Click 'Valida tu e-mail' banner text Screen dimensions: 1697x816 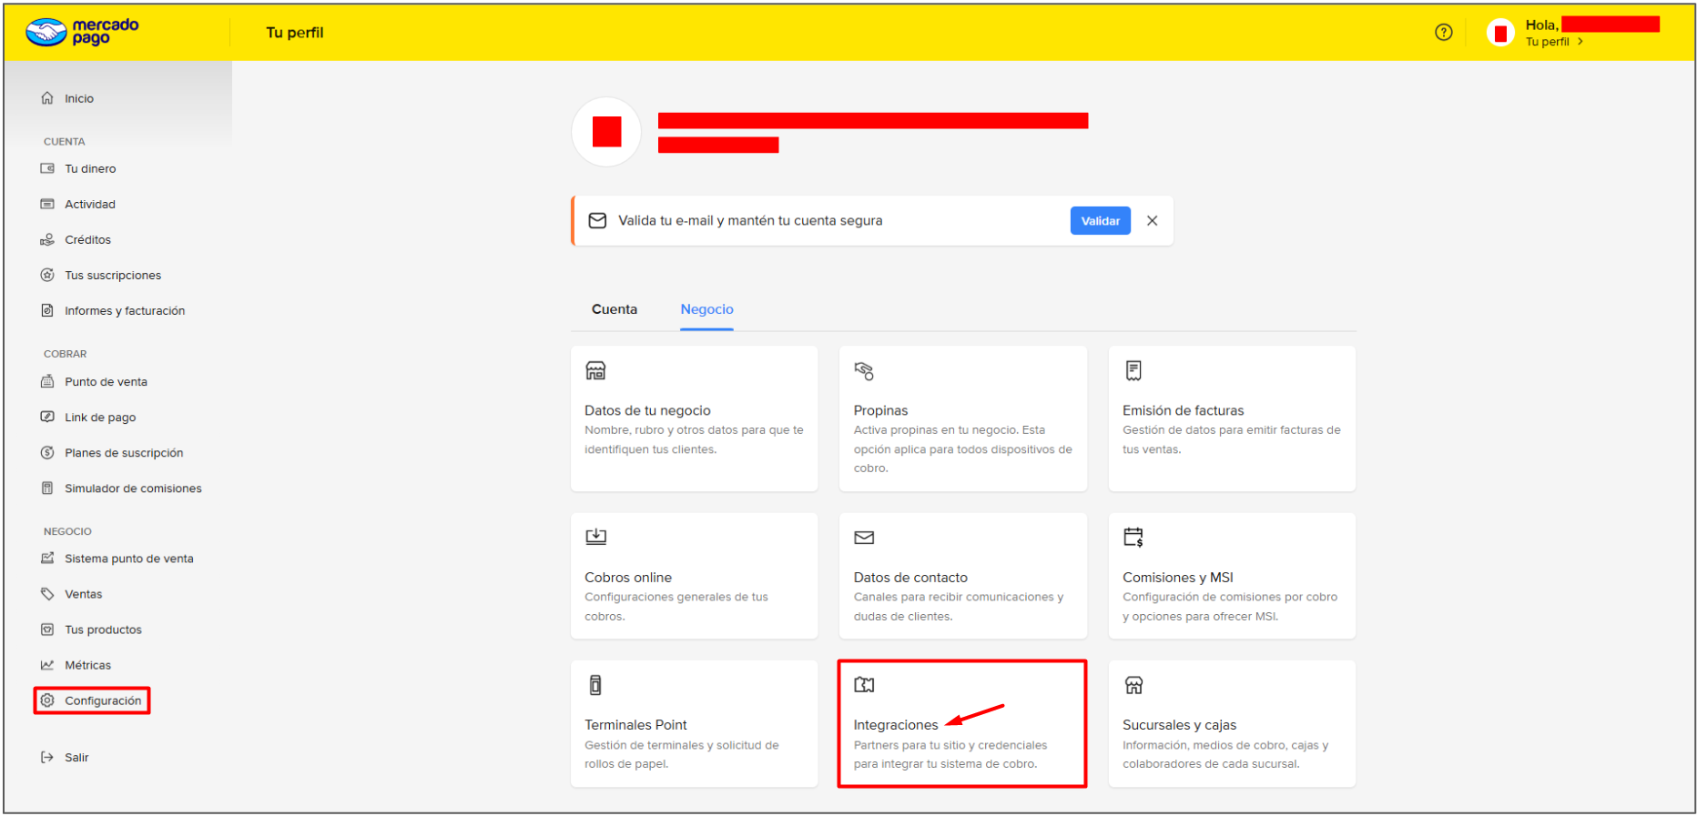click(750, 220)
